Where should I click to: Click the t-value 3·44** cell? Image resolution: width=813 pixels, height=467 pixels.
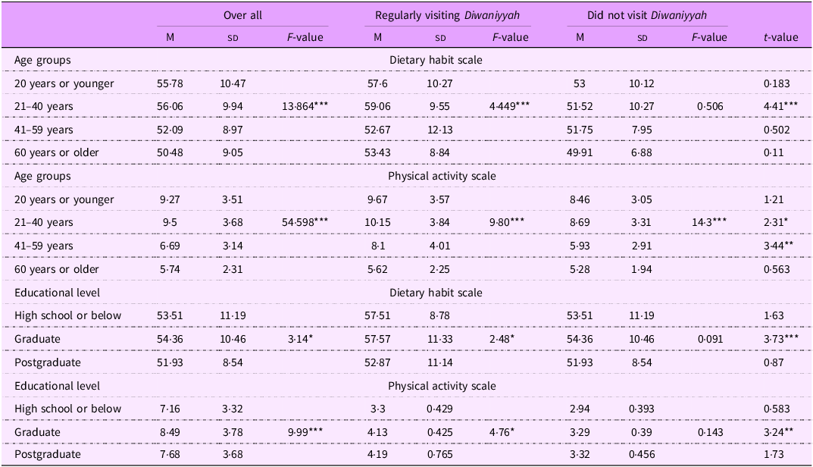click(778, 246)
